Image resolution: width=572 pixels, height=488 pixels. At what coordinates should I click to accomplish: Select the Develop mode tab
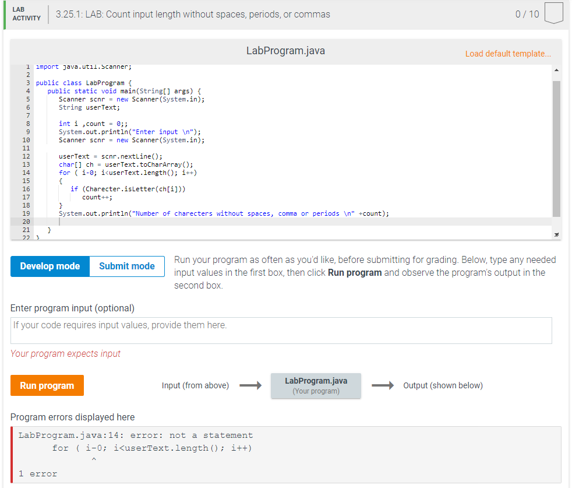pyautogui.click(x=50, y=266)
